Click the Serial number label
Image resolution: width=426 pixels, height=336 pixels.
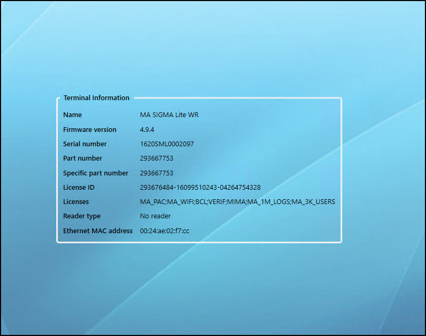pos(85,144)
